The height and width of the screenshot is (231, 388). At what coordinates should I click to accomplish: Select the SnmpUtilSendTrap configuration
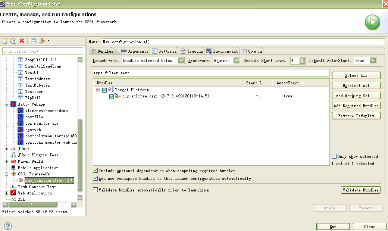(43, 66)
